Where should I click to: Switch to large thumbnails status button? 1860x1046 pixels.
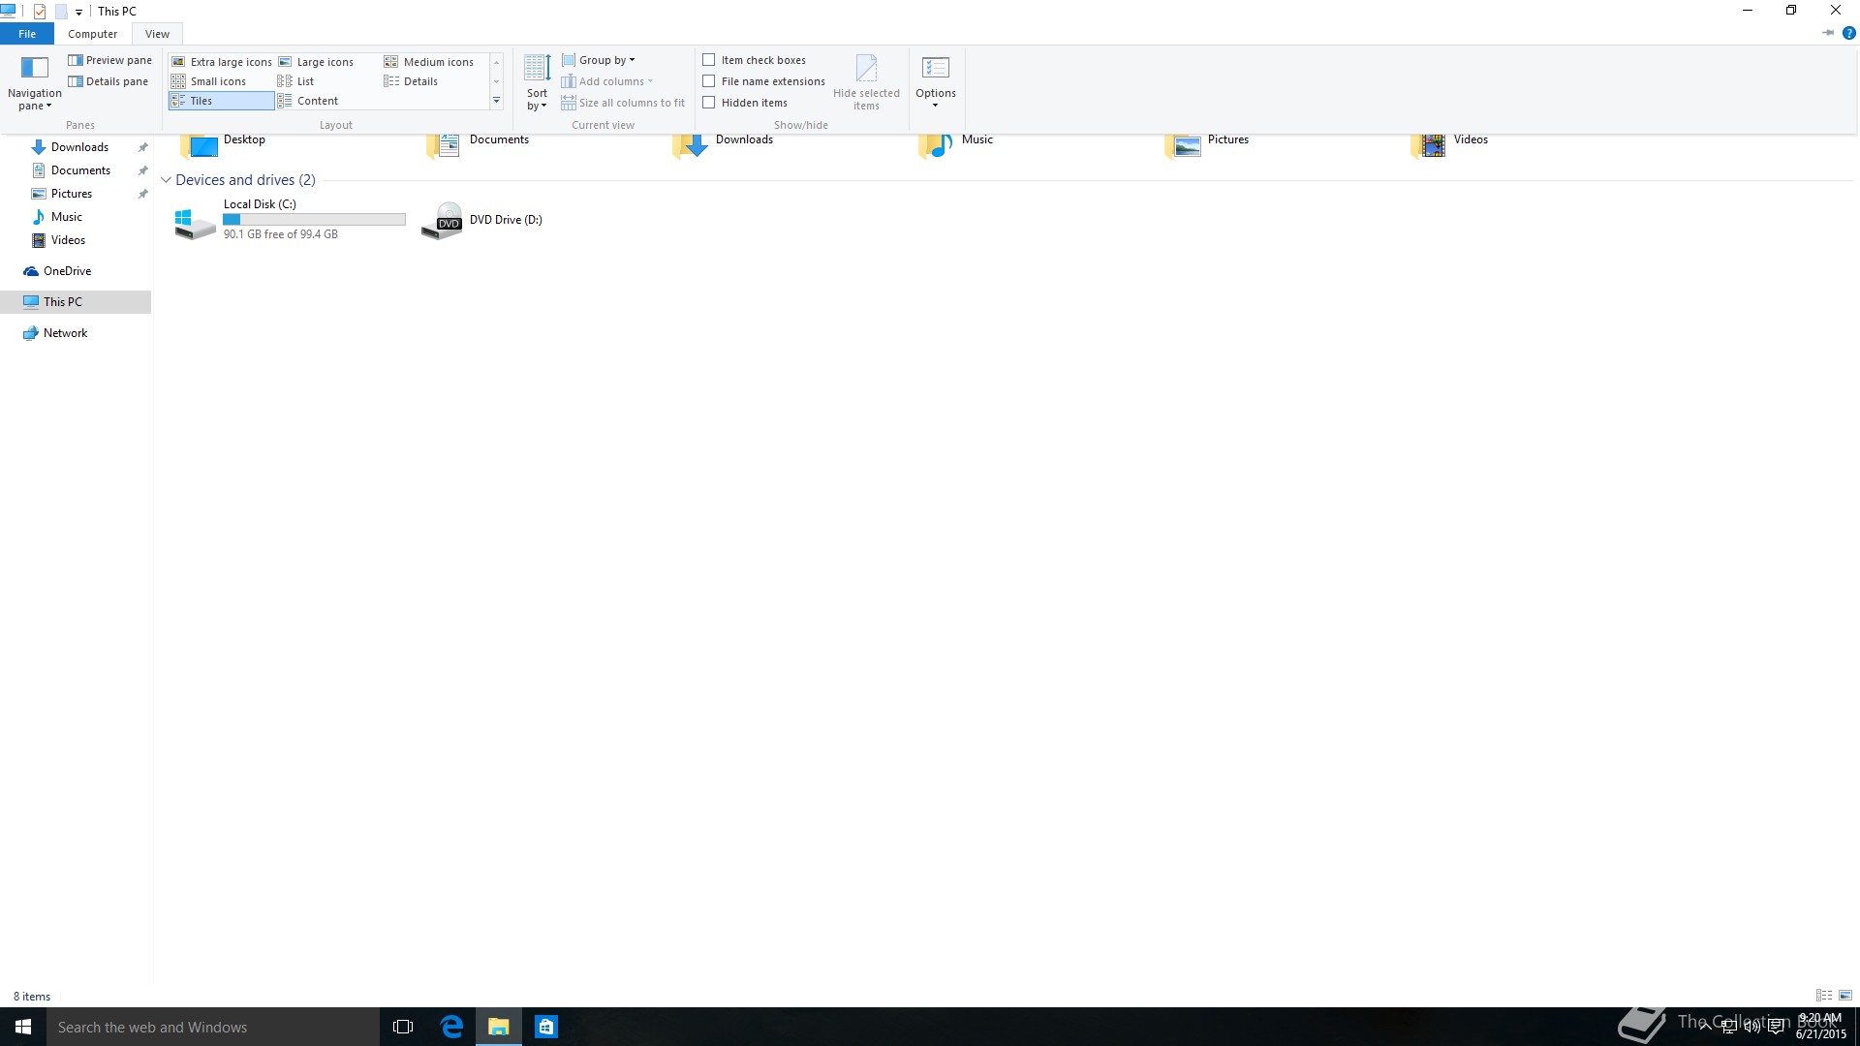click(x=1845, y=996)
